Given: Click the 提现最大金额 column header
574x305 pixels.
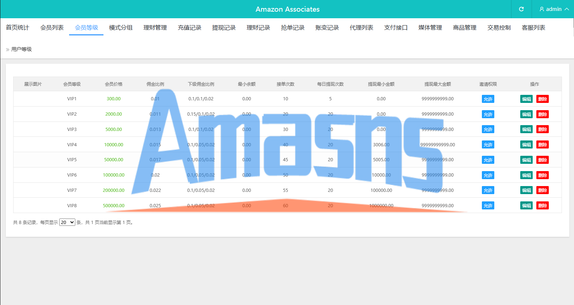Looking at the screenshot, I should (438, 84).
